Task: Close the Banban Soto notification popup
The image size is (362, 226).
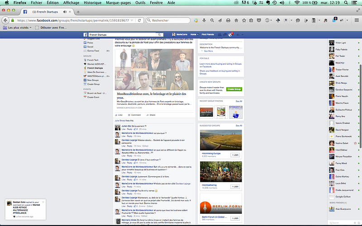Action: (43, 202)
